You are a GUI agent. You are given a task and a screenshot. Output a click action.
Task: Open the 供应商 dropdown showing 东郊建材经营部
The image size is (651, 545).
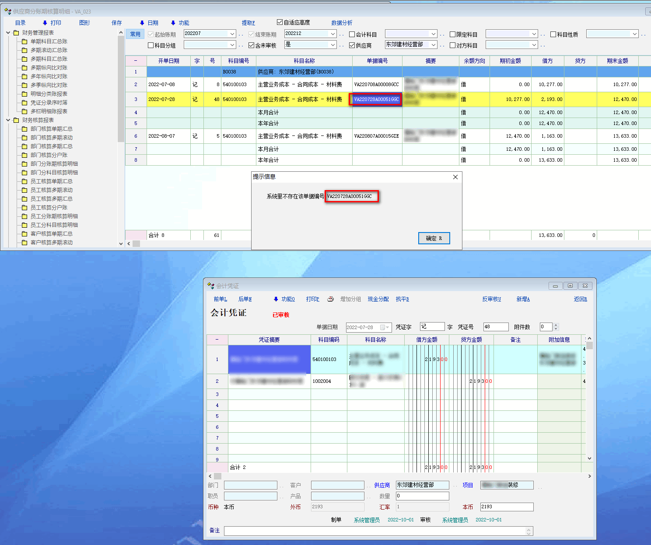point(433,45)
